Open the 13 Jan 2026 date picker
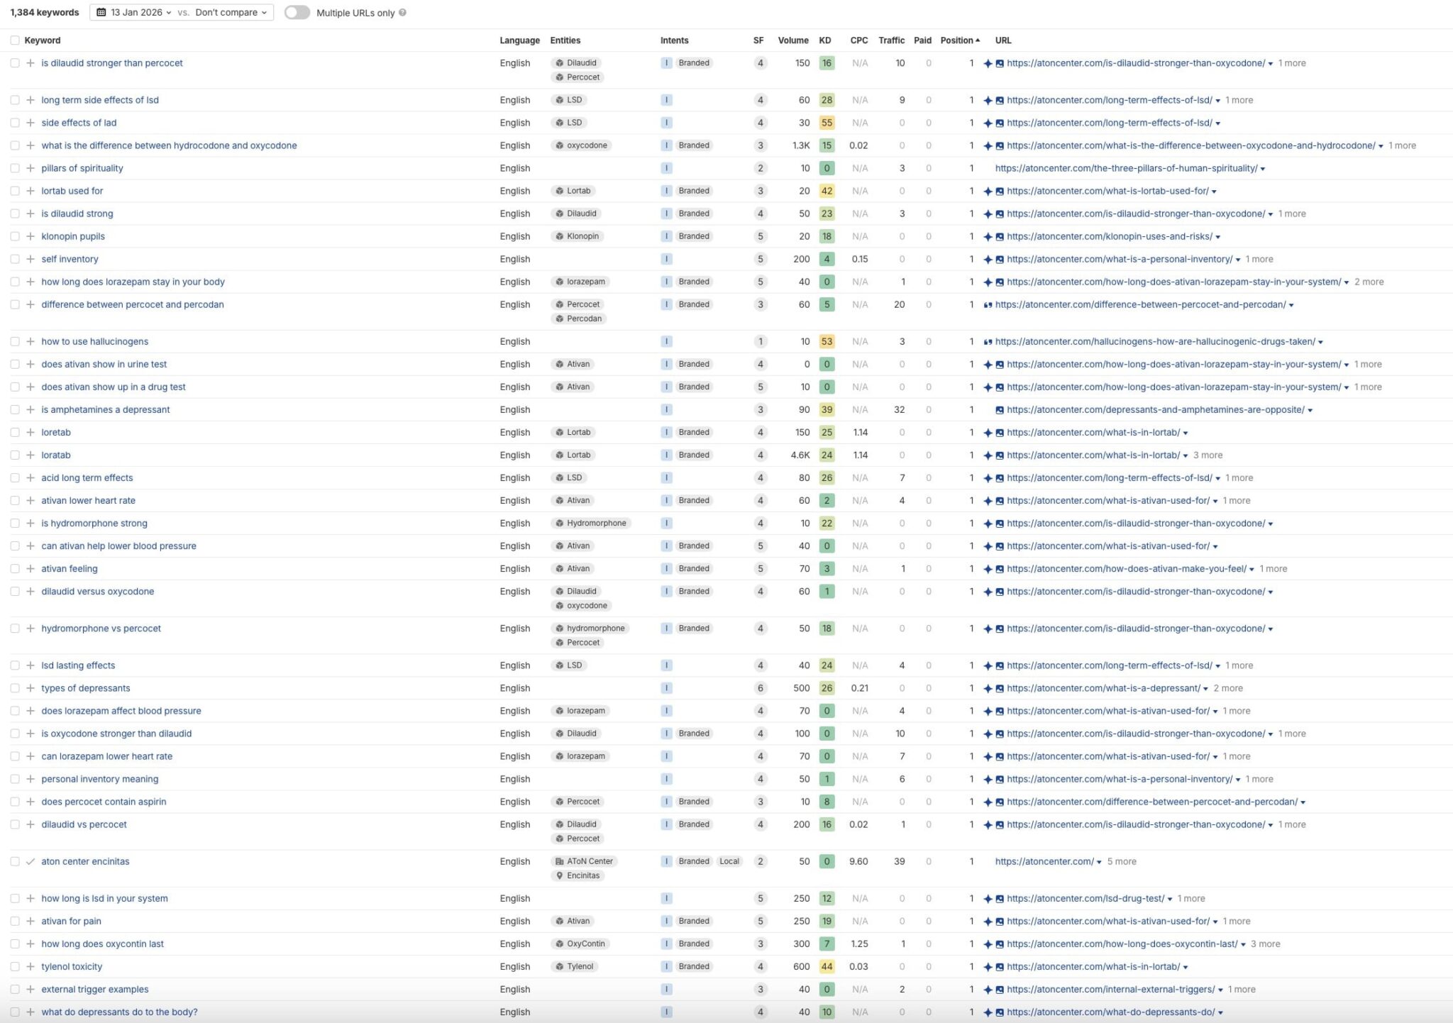 [x=134, y=13]
